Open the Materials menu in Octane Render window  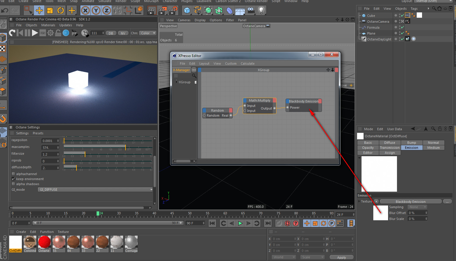48,25
